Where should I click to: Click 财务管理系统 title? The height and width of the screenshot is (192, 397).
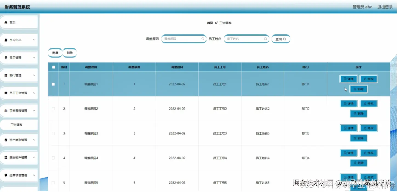point(17,7)
